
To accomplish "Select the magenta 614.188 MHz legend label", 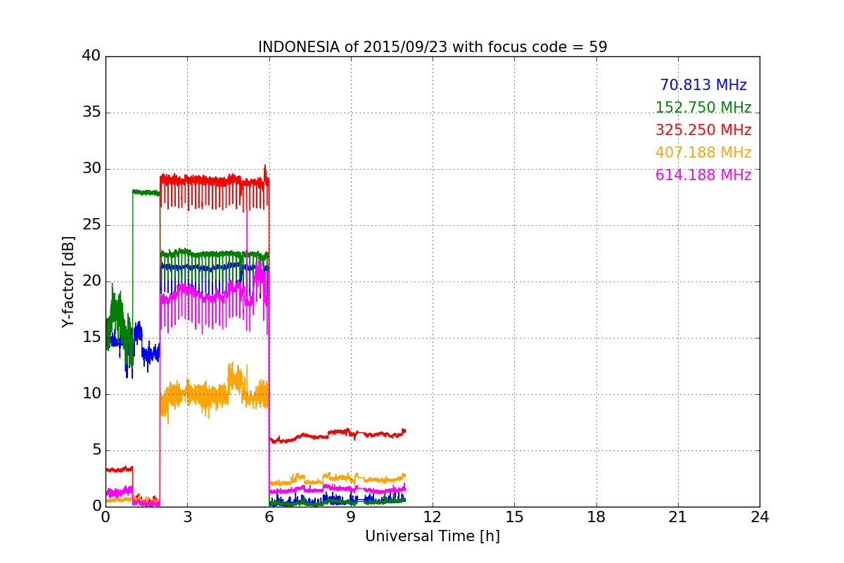I will [703, 175].
